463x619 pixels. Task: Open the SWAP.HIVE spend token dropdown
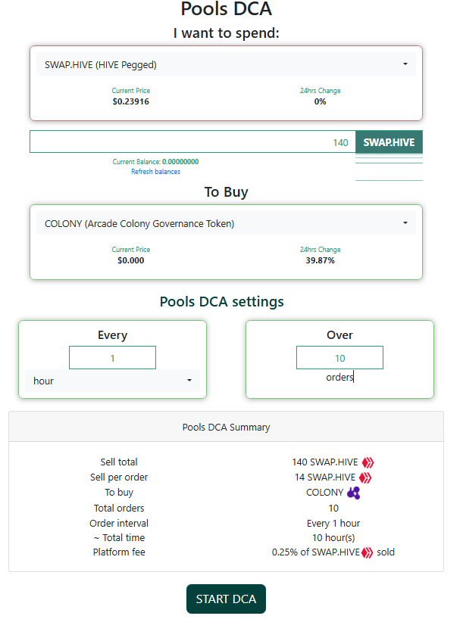[226, 64]
